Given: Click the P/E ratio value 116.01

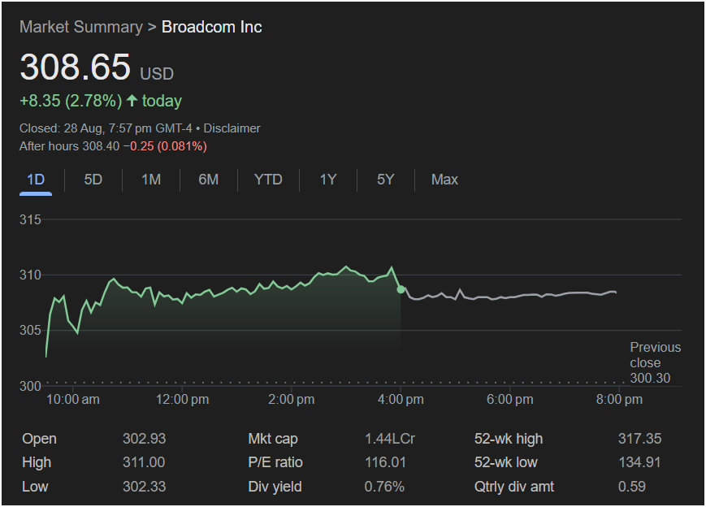Looking at the screenshot, I should (384, 462).
